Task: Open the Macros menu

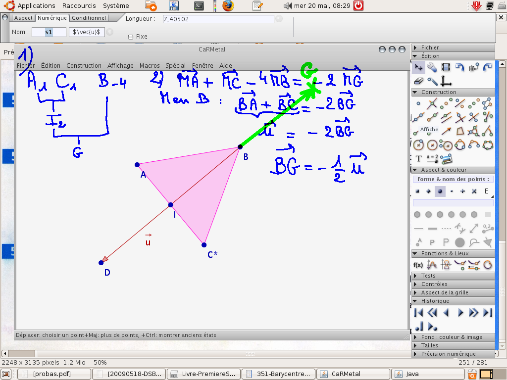Action: (150, 65)
